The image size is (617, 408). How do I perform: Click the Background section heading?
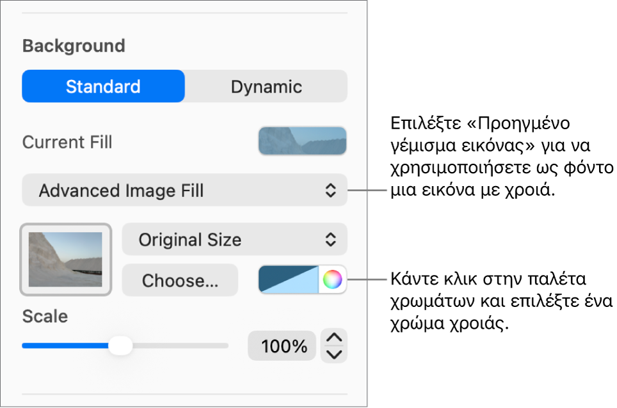click(x=74, y=46)
